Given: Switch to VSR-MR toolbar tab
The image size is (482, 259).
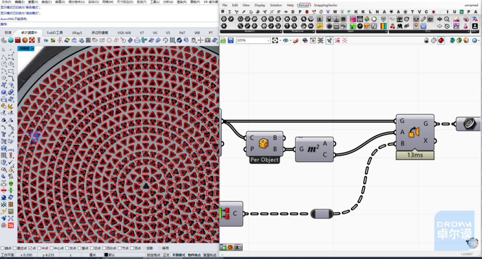Looking at the screenshot, I should pos(124,33).
